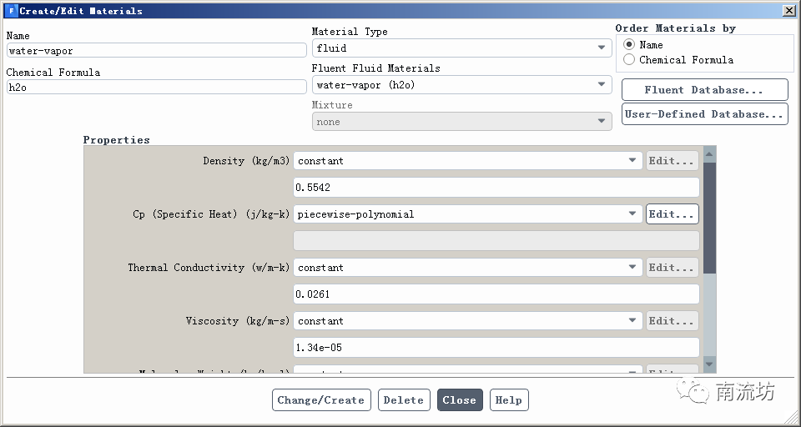The image size is (801, 427).
Task: Click the Chemical Formula field containing h2o
Action: click(156, 87)
